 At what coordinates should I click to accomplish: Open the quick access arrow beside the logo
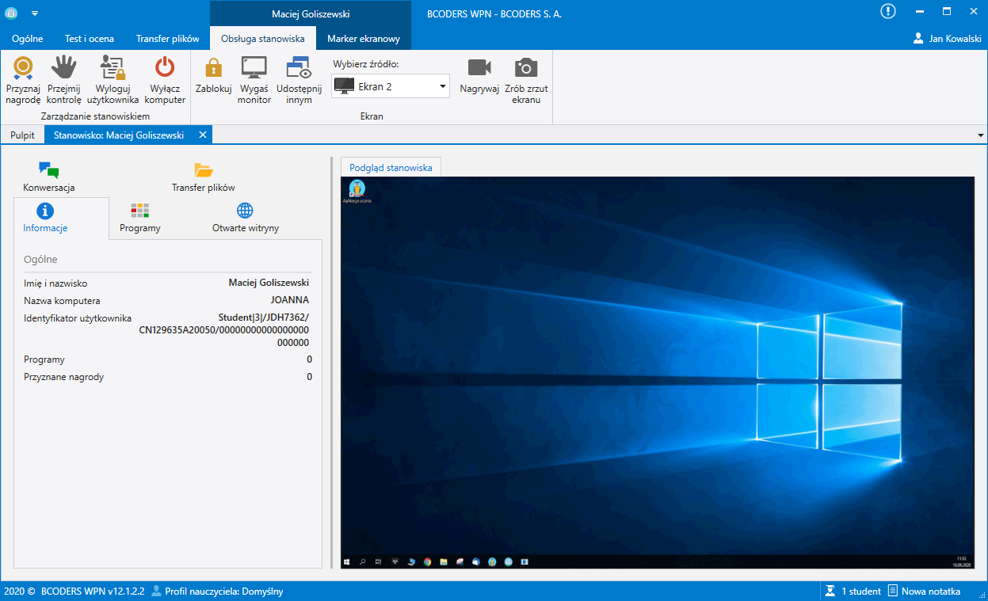[35, 14]
